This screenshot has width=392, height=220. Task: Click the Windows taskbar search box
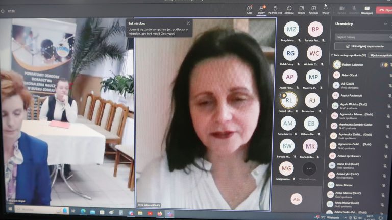[41, 210]
